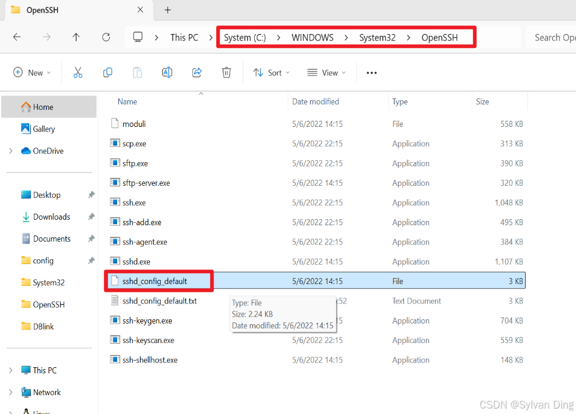Rename the selected file
This screenshot has width=576, height=414.
point(167,73)
